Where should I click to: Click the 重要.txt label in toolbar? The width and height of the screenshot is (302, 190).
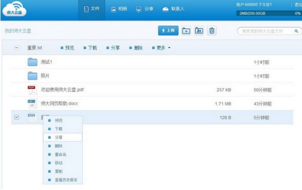click(35, 48)
